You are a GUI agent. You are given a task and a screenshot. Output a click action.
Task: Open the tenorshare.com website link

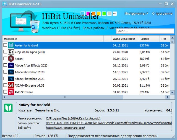[65, 128]
